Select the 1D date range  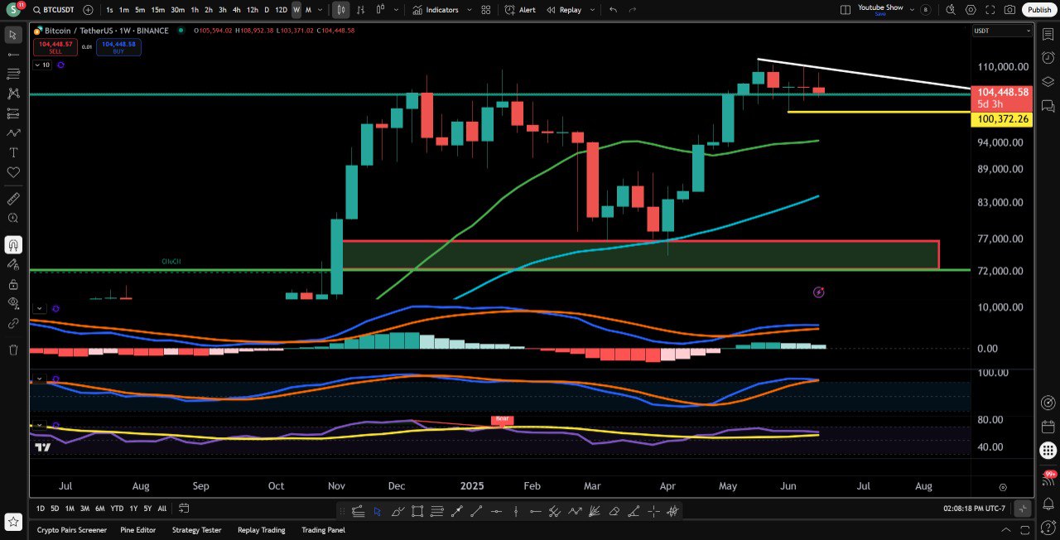(x=41, y=509)
